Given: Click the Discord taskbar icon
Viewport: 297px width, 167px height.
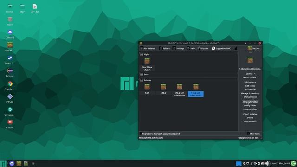Looking at the screenshot, I should click(x=12, y=163).
